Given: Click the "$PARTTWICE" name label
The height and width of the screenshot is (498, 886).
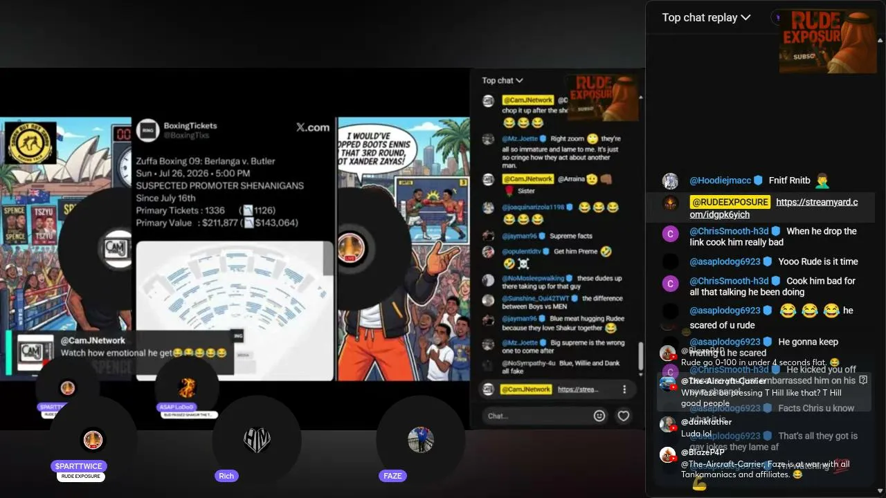Looking at the screenshot, I should (x=80, y=466).
